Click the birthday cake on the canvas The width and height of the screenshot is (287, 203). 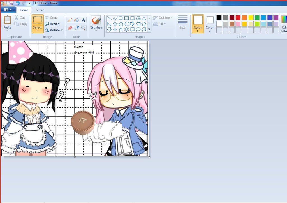coord(83,122)
